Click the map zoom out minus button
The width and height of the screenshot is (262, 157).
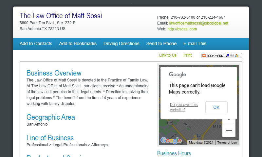pos(229,131)
